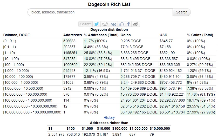Click the thumbs-up like icon
218x137 pixels.
point(121,24)
